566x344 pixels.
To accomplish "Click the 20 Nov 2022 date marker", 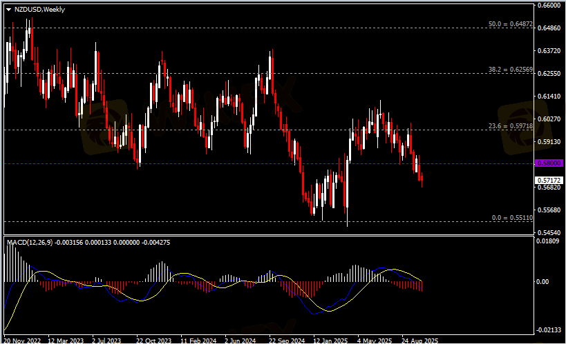I will point(22,340).
